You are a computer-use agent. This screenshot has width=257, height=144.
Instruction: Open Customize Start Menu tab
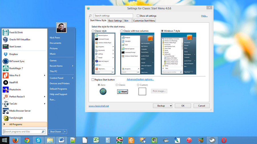(144, 21)
